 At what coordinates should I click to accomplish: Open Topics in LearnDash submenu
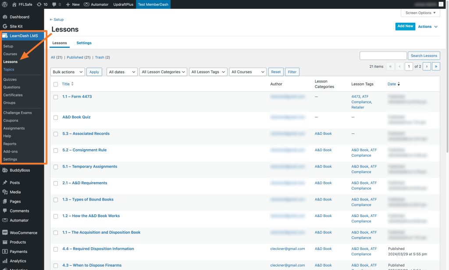(9, 70)
